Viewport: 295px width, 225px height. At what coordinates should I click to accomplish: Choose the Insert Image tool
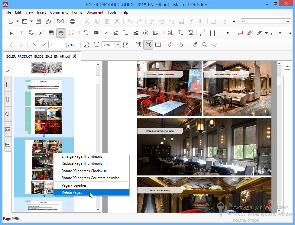190,33
